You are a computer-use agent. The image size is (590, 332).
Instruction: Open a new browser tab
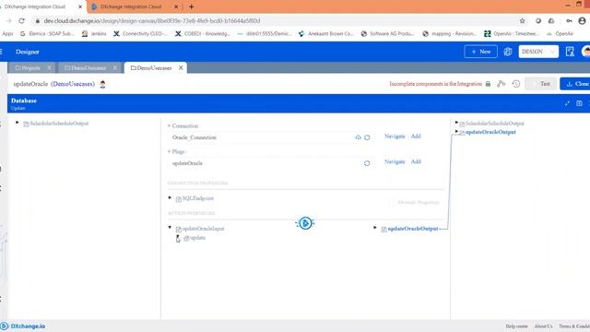[x=191, y=6]
